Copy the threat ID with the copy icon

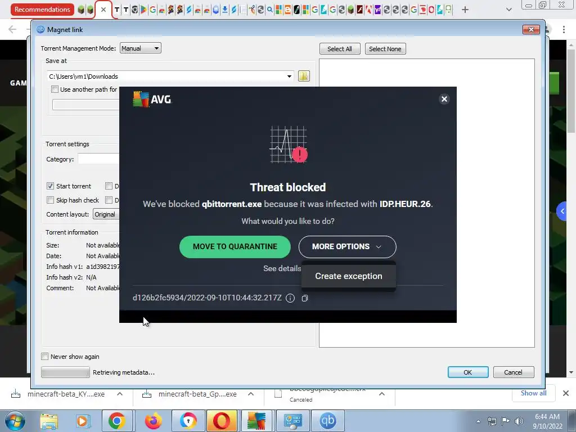click(304, 298)
